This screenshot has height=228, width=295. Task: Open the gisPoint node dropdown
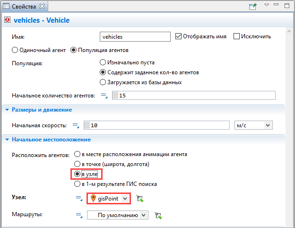pos(109,199)
